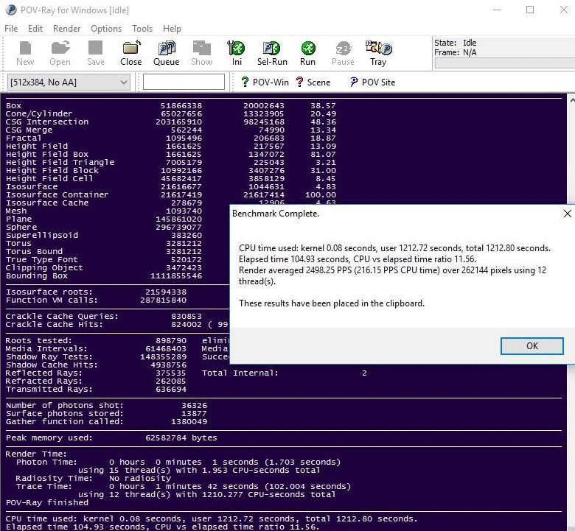Click the 'Number of photons shot:' line
This screenshot has width=575, height=531.
(x=106, y=405)
